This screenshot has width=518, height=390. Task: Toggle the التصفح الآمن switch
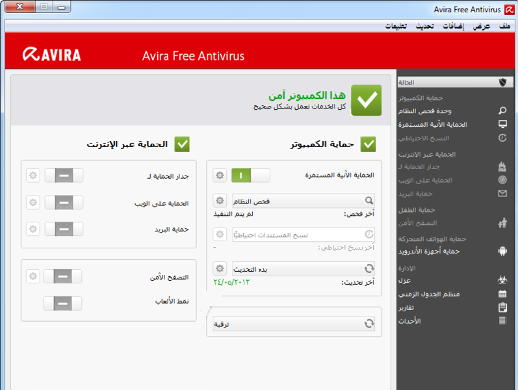point(63,276)
